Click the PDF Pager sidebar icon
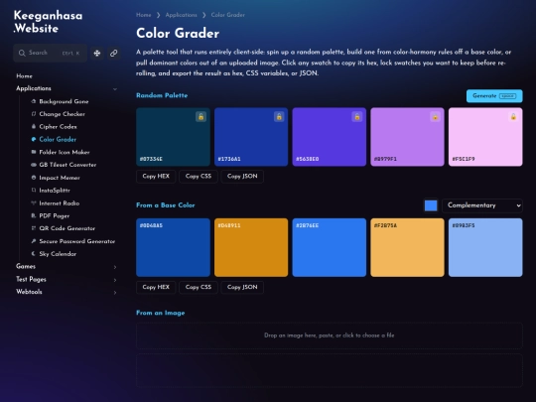This screenshot has width=536, height=402. coord(34,215)
